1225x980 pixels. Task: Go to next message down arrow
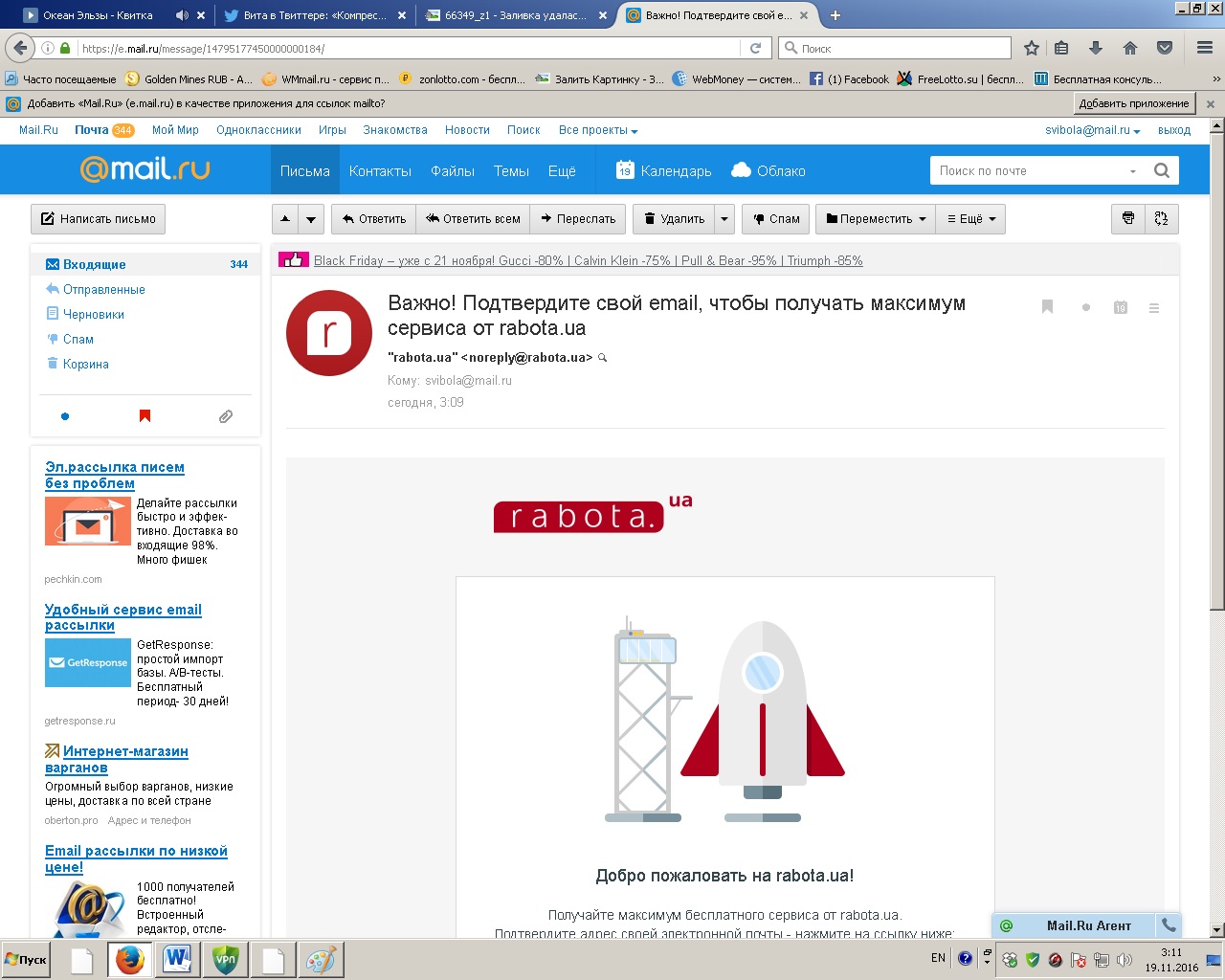311,219
